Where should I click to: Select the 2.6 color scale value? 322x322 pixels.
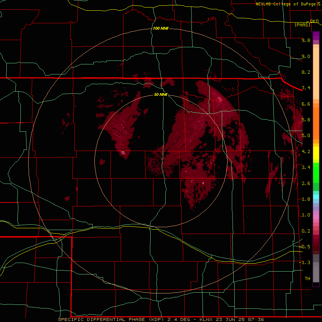pyautogui.click(x=306, y=184)
